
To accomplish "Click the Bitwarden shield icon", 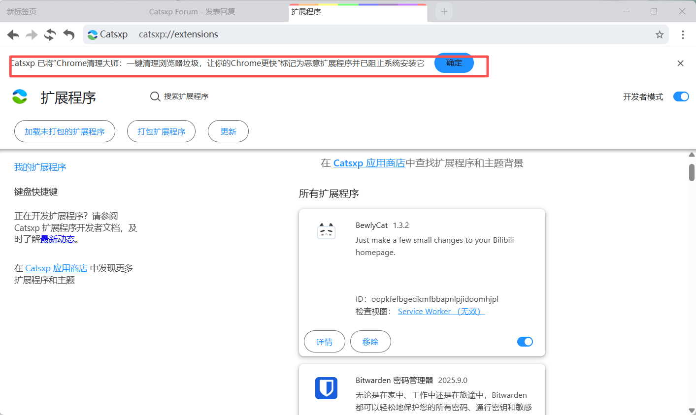I will (326, 388).
